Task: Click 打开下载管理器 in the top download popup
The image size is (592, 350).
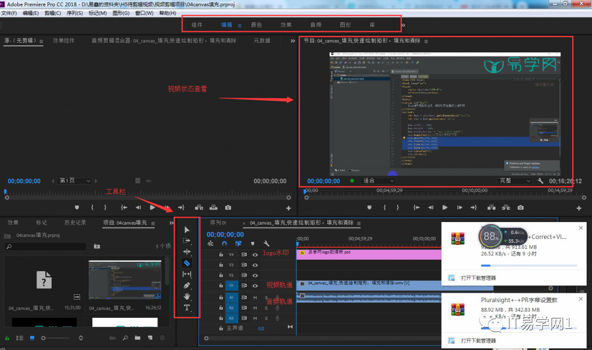Action: pos(478,278)
